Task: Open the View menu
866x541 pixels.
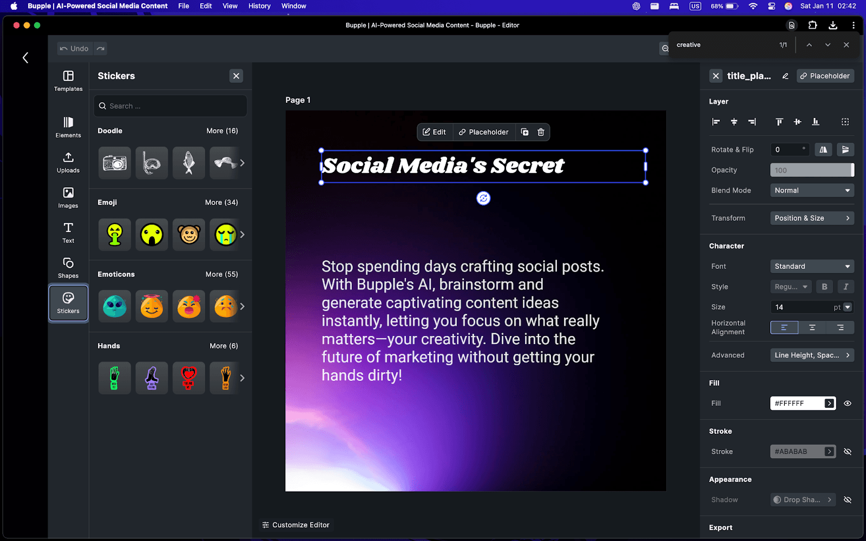Action: pyautogui.click(x=230, y=6)
